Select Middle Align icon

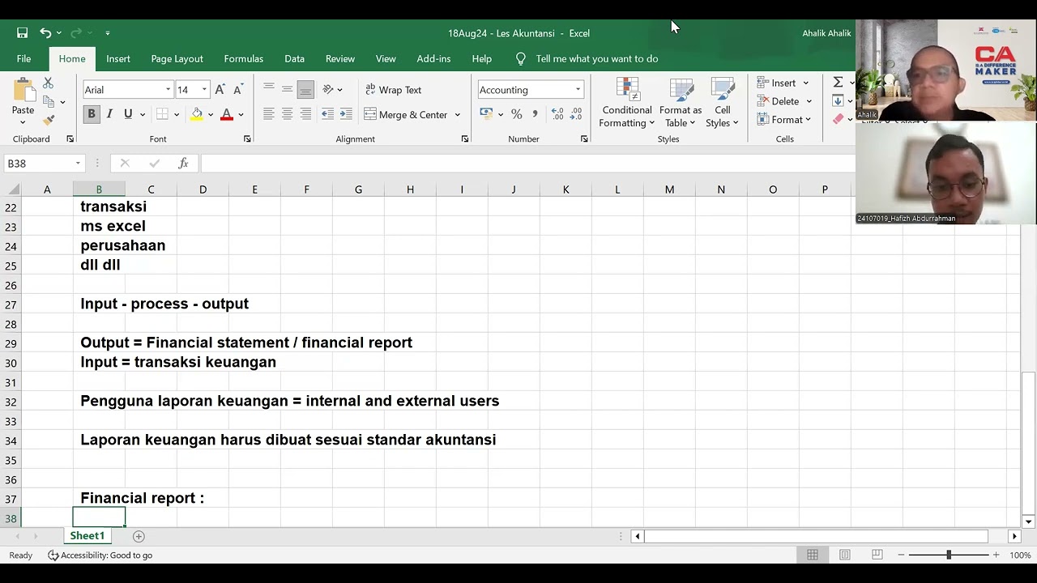[287, 90]
